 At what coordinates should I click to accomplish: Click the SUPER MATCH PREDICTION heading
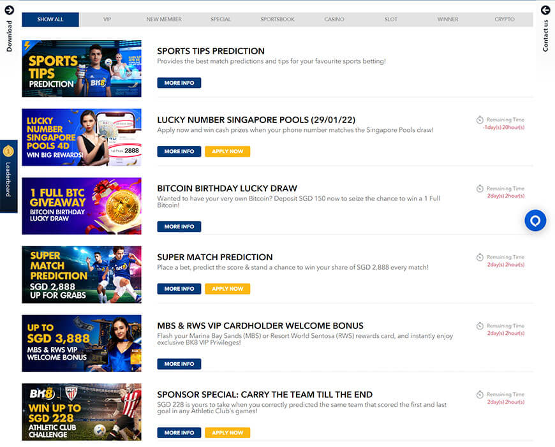point(215,258)
